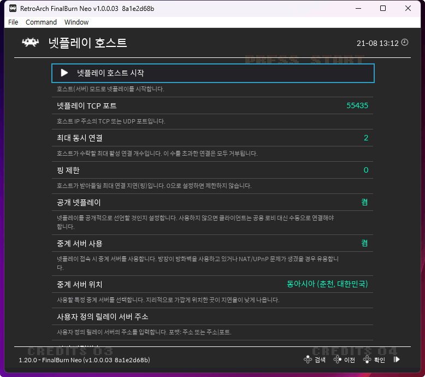Click the 확인 gamepad hint icon
425x377 pixels.
click(x=367, y=360)
